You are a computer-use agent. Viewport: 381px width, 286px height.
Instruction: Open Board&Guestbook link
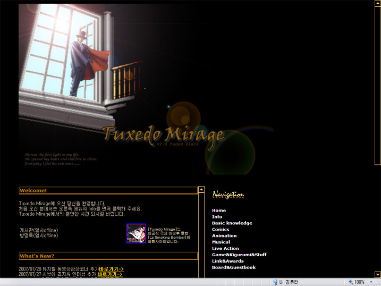233,267
